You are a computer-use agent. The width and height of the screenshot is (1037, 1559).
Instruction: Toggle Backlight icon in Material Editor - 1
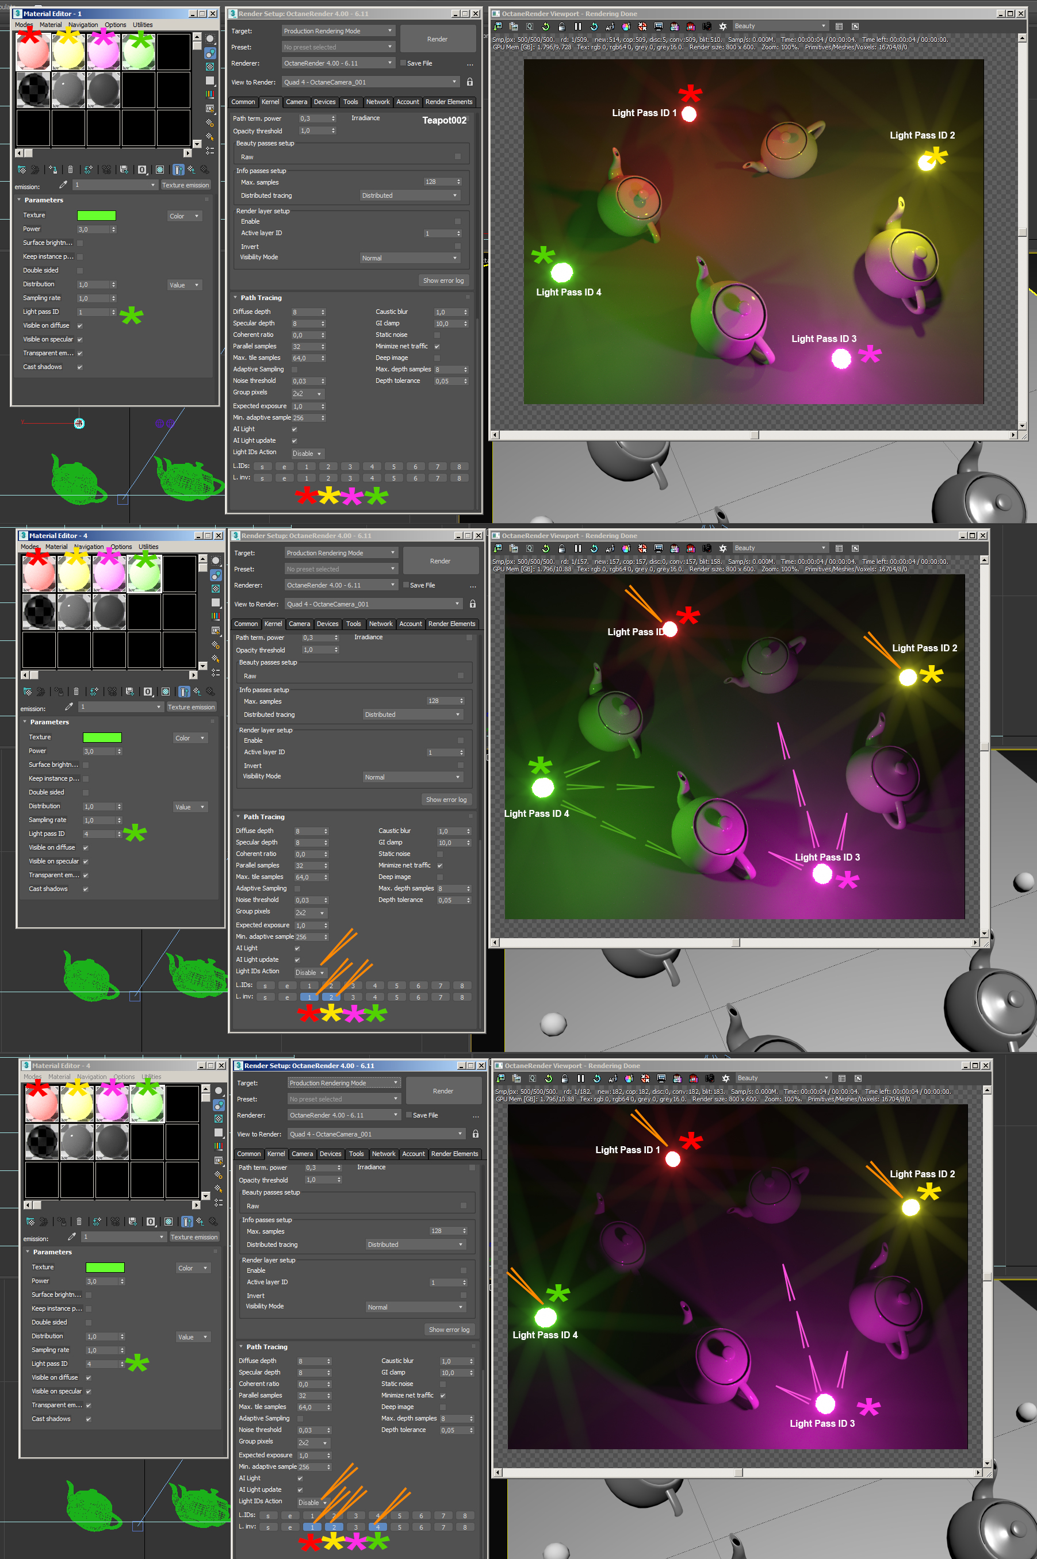[x=211, y=53]
